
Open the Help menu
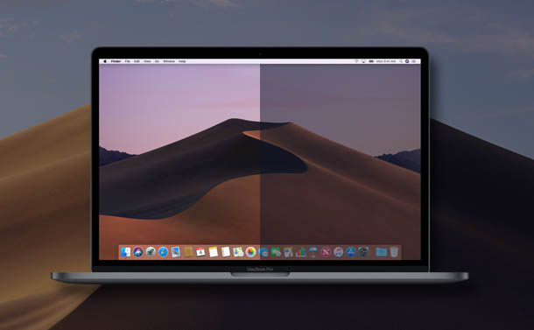[x=182, y=61]
